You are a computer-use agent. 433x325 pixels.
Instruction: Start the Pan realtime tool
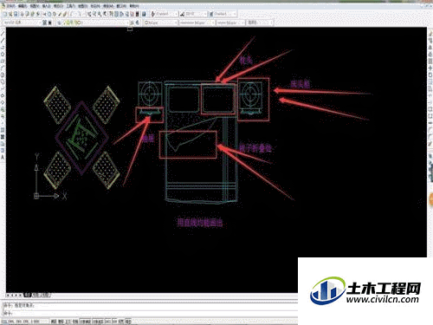pyautogui.click(x=89, y=14)
